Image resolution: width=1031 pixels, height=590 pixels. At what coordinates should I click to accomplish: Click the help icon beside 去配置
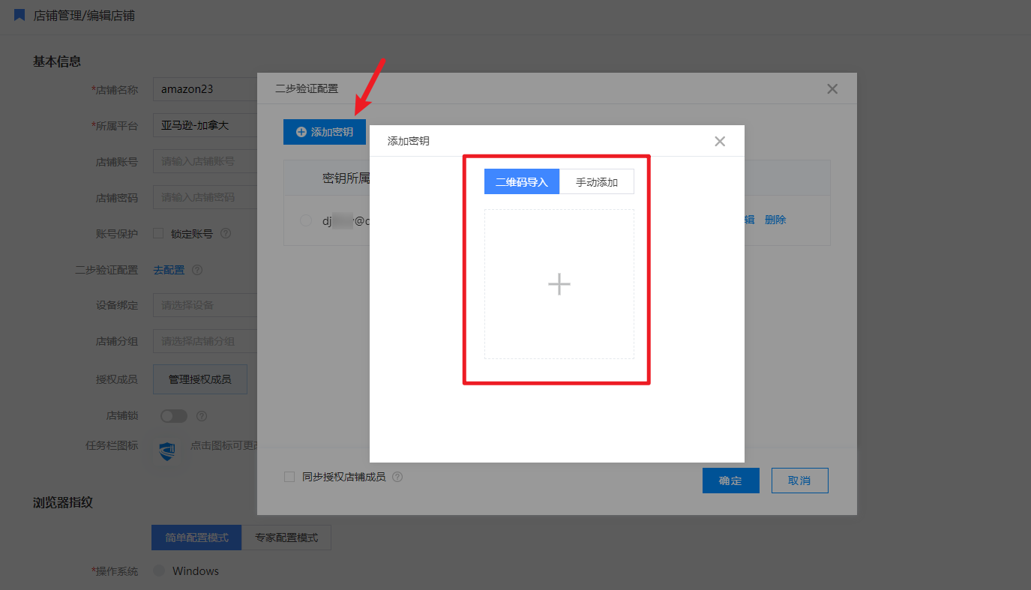click(x=197, y=270)
